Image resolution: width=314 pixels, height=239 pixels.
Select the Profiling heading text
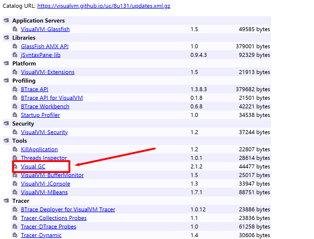click(24, 81)
